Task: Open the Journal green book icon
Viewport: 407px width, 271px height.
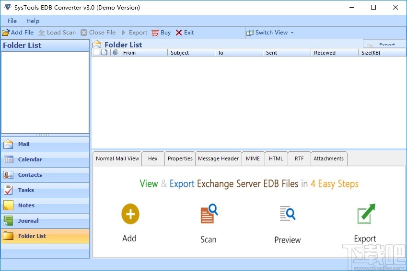Action: tap(8, 221)
